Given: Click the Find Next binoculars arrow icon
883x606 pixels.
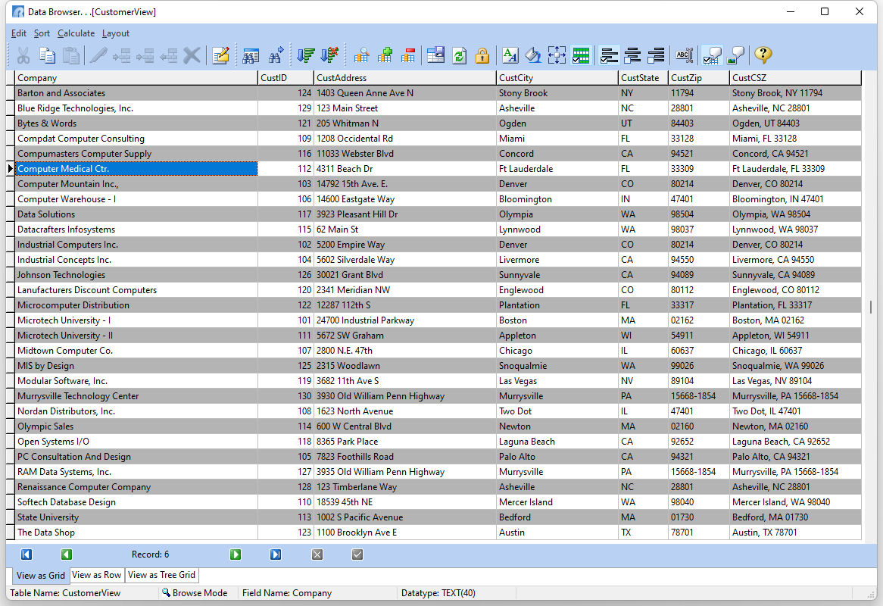Looking at the screenshot, I should tap(276, 55).
